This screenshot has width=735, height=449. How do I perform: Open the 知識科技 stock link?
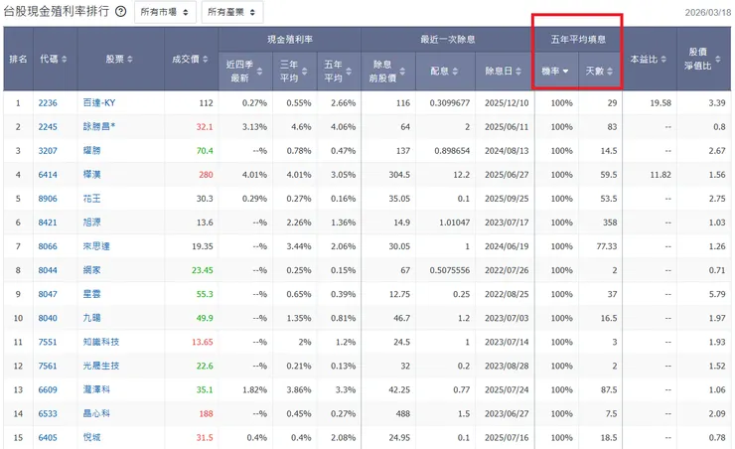(101, 342)
